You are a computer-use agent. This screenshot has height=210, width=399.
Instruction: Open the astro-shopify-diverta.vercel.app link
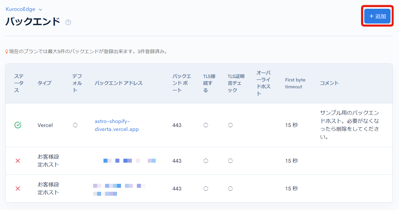tap(117, 125)
